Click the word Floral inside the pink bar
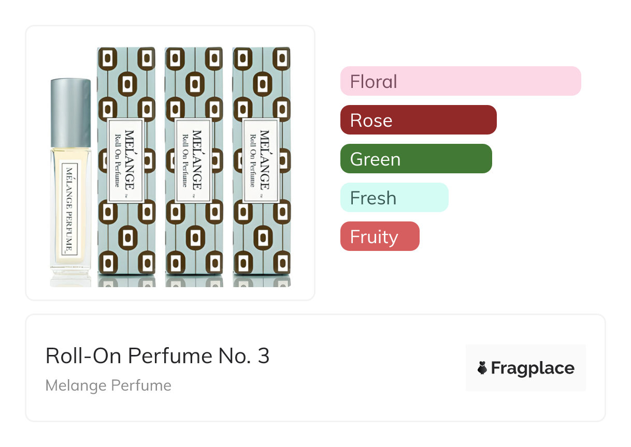The width and height of the screenshot is (631, 447). pos(374,81)
